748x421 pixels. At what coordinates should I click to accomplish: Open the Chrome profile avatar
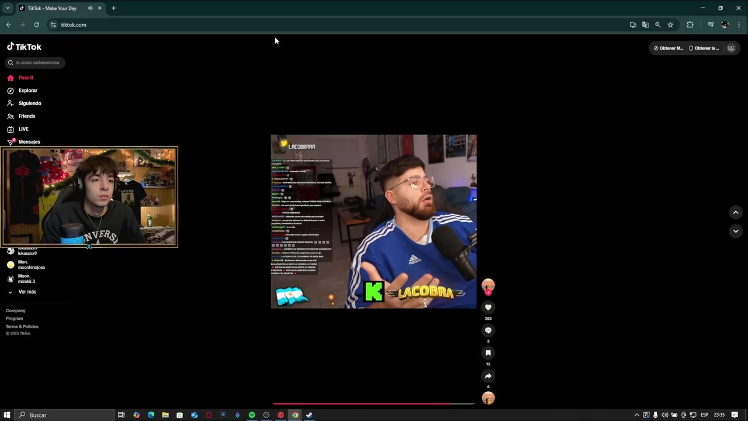pos(725,25)
